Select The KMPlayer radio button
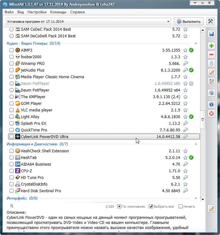Screen dimensions: 220x235 (11, 97)
